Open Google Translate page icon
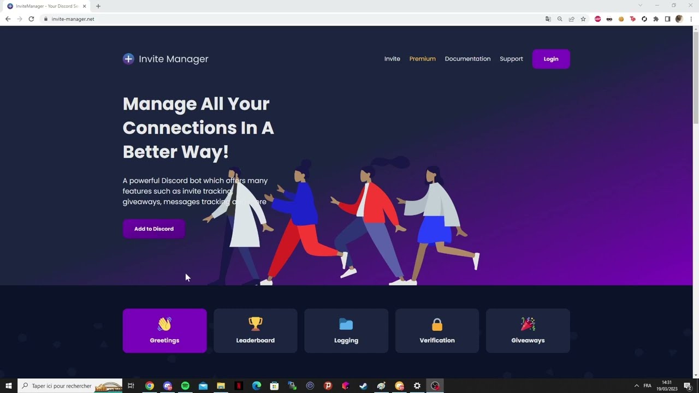The width and height of the screenshot is (699, 393). coord(548,19)
